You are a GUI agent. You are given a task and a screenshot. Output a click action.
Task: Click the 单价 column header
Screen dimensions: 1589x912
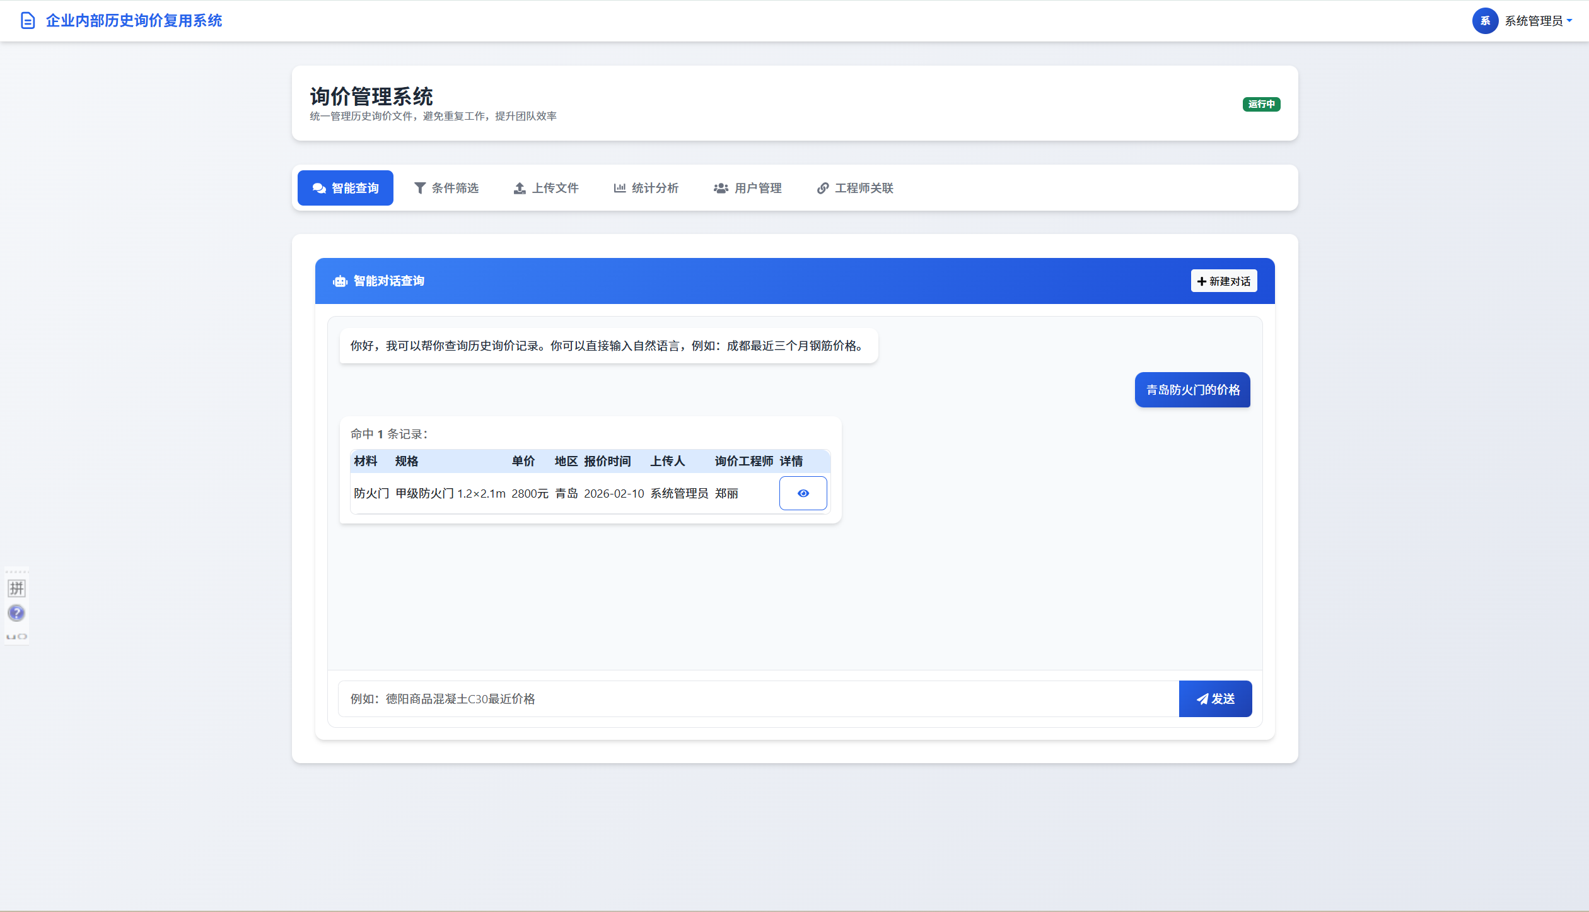click(x=523, y=461)
